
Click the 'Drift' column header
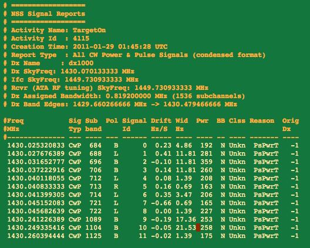(161, 120)
